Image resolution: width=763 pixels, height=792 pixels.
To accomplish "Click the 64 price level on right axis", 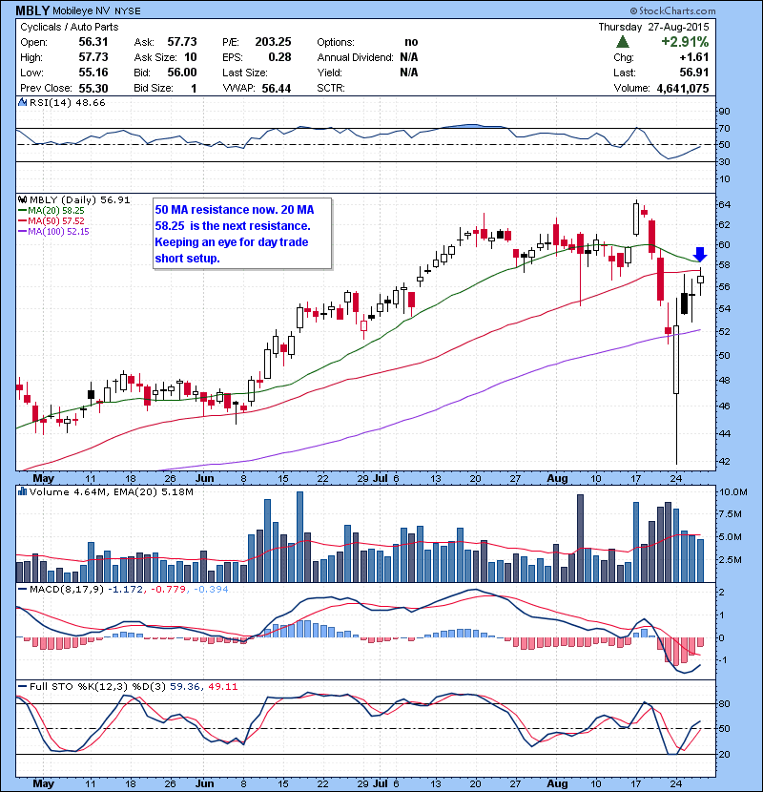I will coord(724,205).
